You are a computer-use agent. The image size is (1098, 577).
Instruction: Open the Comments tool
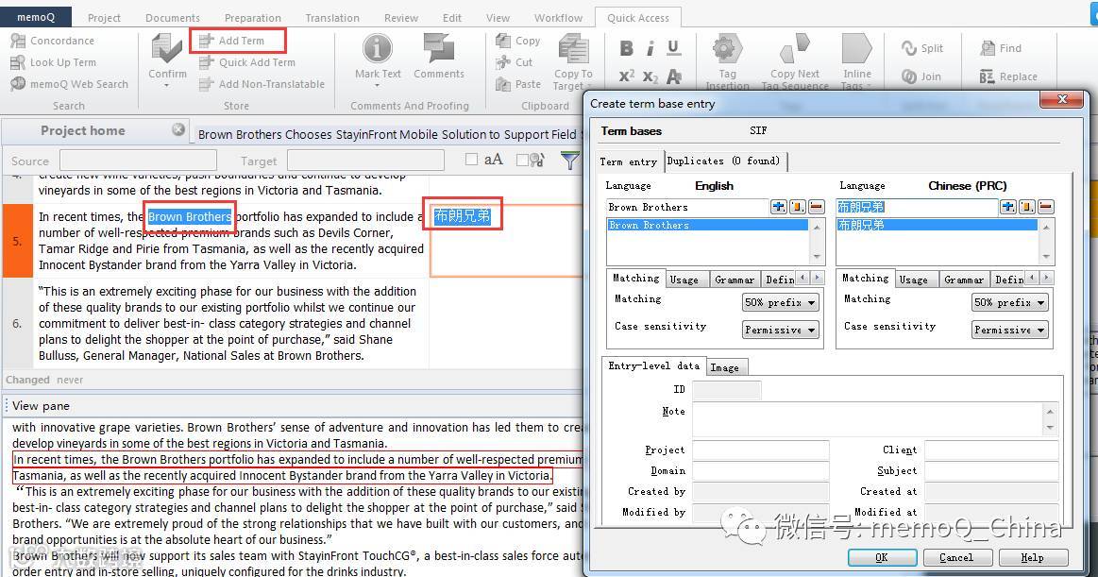(438, 58)
